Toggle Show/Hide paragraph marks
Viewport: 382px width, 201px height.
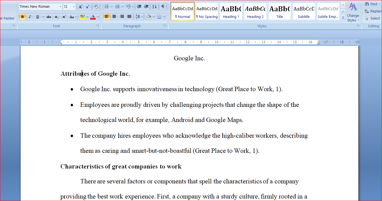tap(163, 7)
